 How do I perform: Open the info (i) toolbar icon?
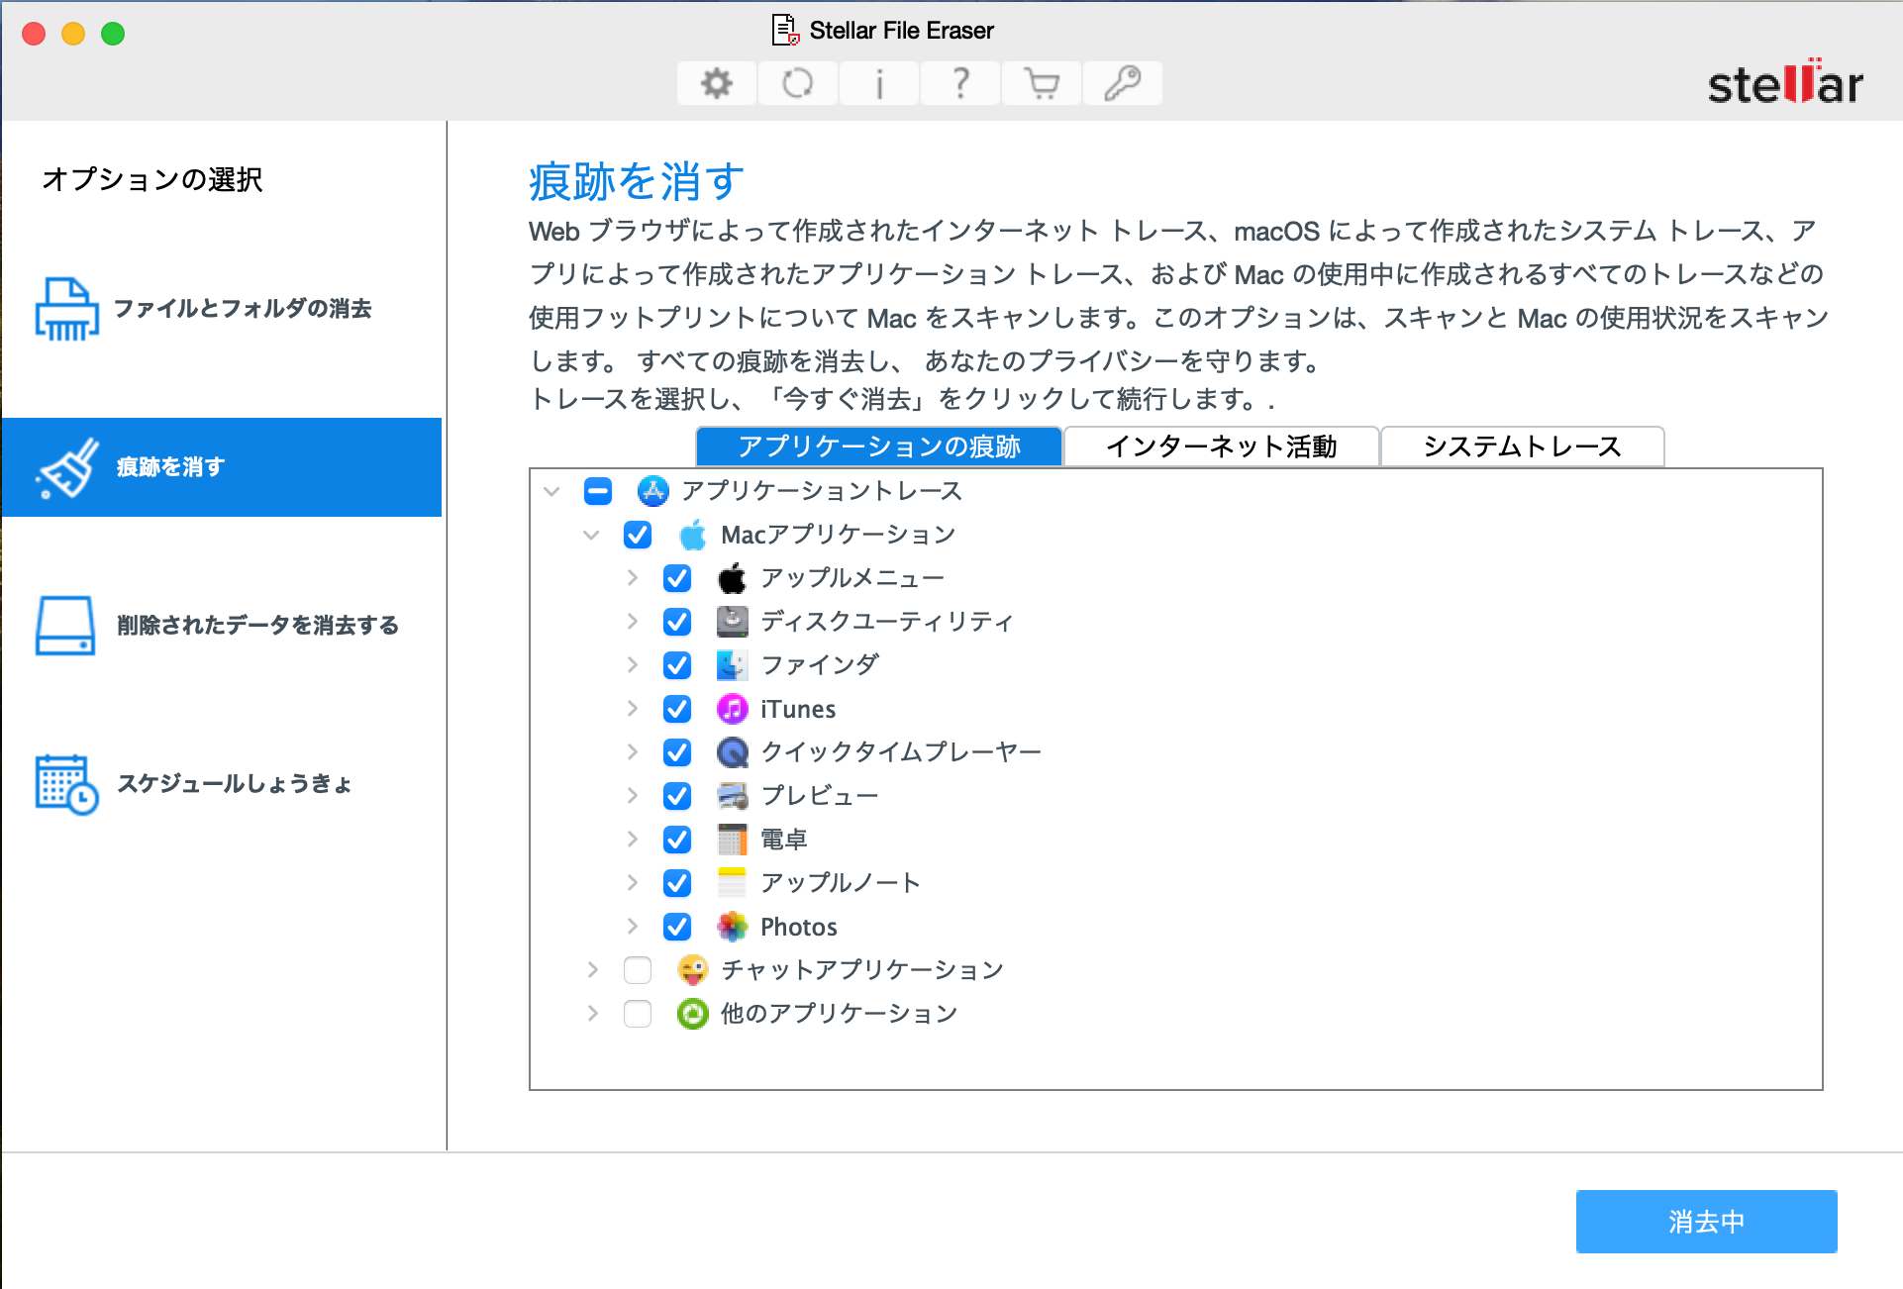879,83
